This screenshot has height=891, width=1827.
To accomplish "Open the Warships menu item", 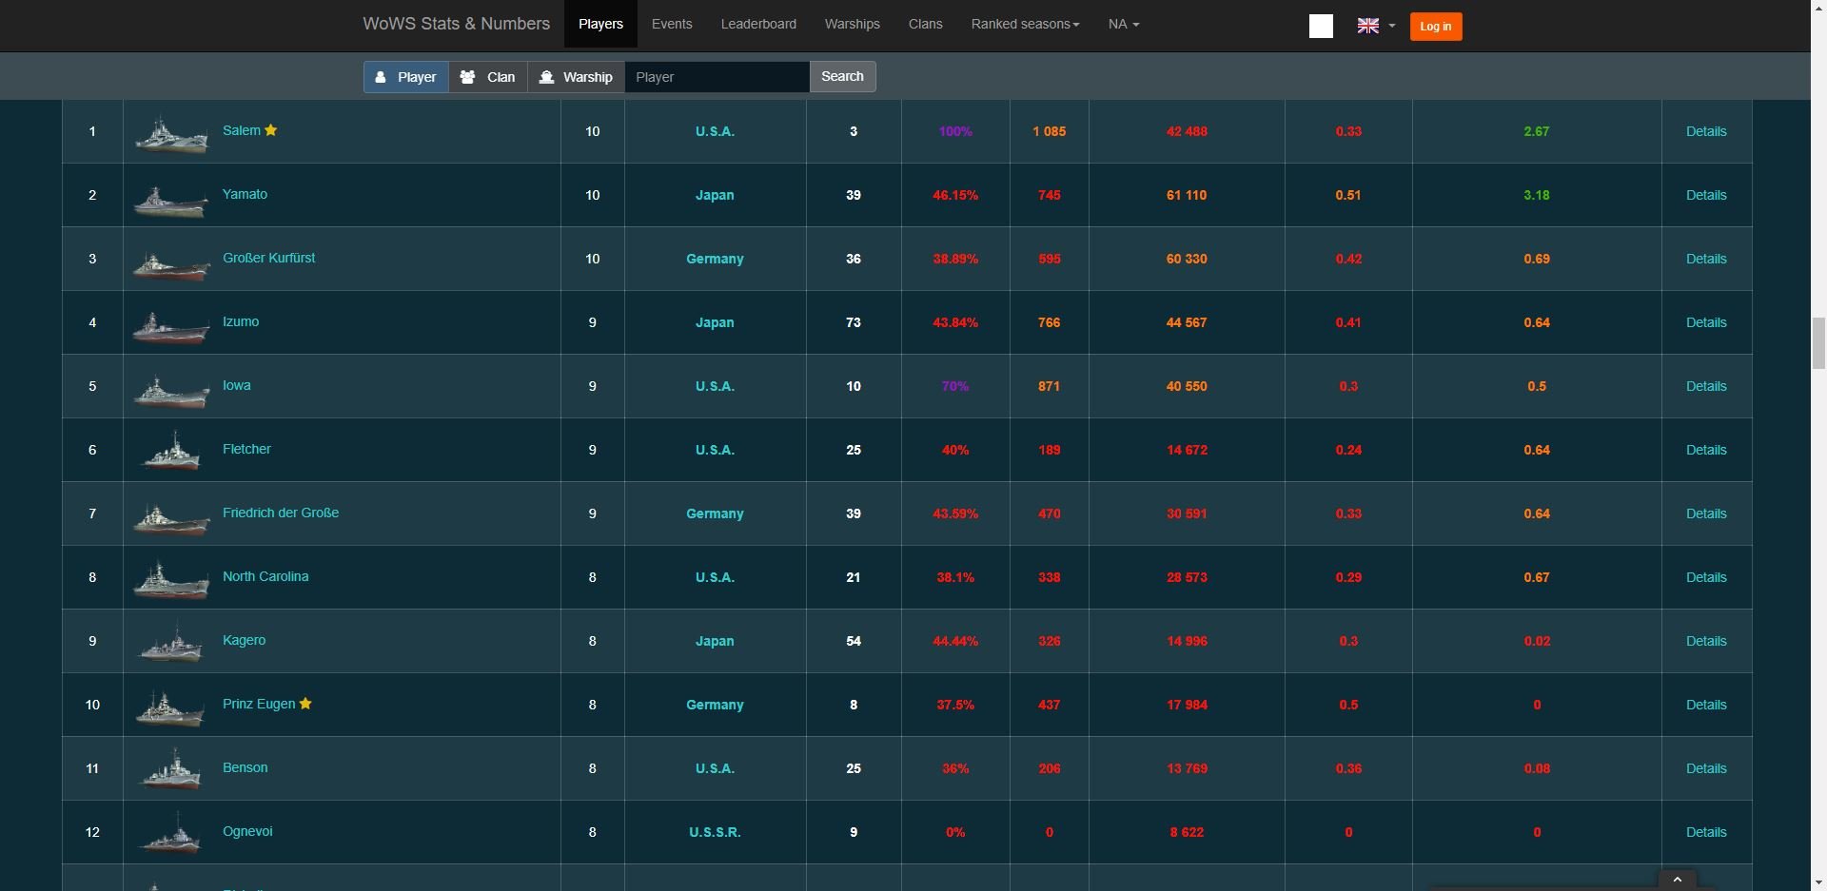I will tap(852, 24).
